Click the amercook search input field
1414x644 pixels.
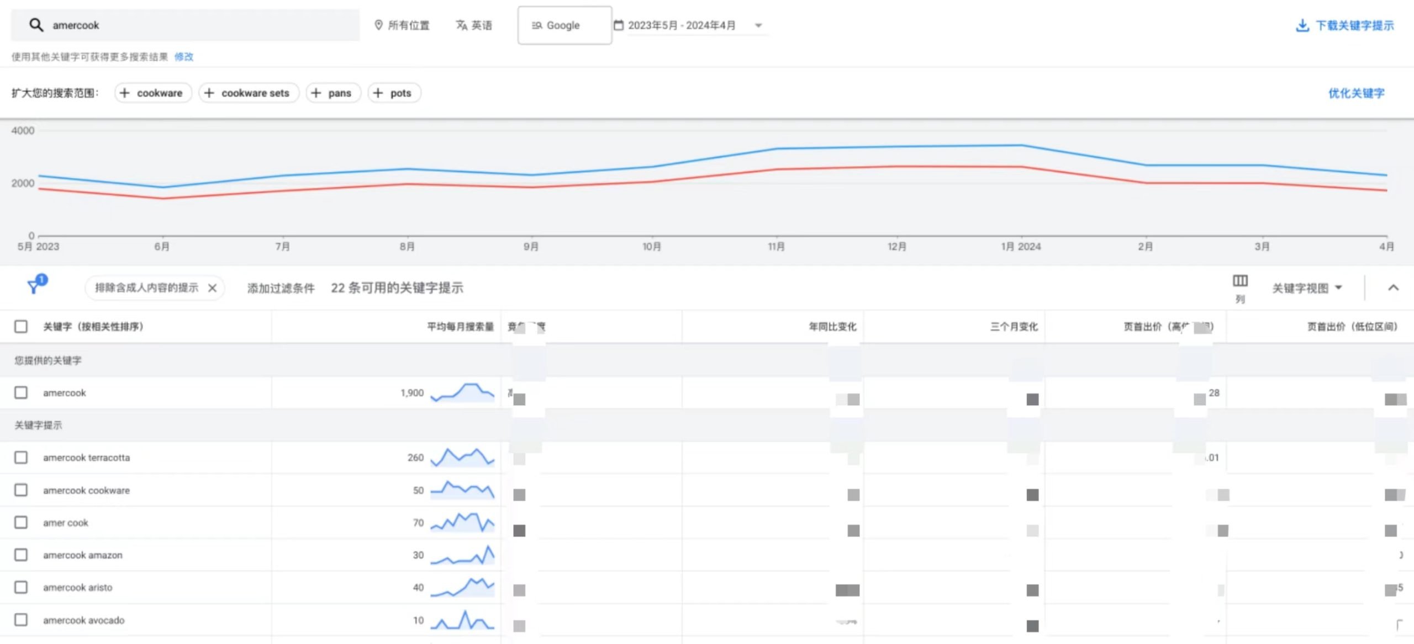[185, 25]
